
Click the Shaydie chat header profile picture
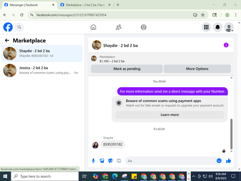click(96, 45)
